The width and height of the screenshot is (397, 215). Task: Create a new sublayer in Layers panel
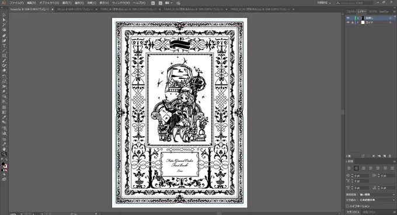coord(379,156)
